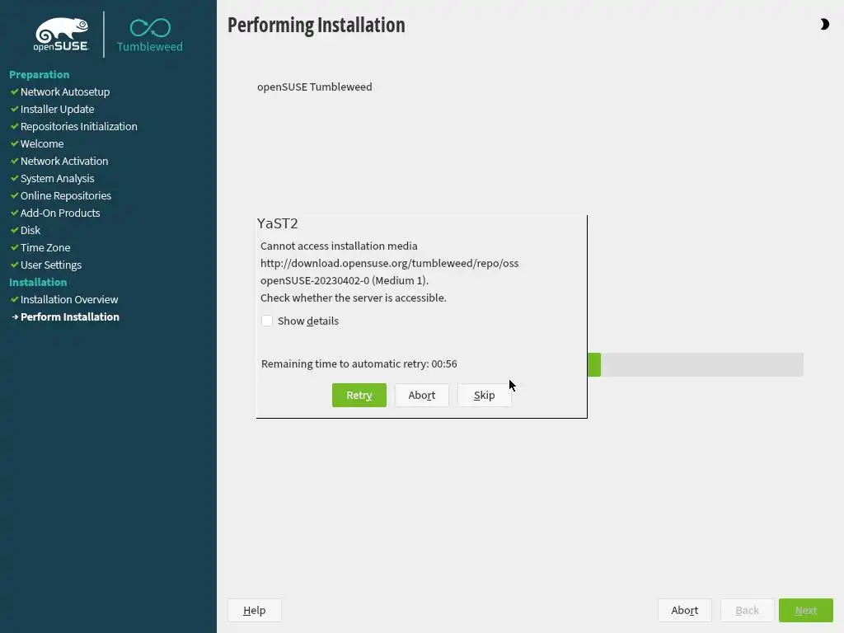Click Abort in the YaST2 dialog
The image size is (844, 633).
(421, 395)
